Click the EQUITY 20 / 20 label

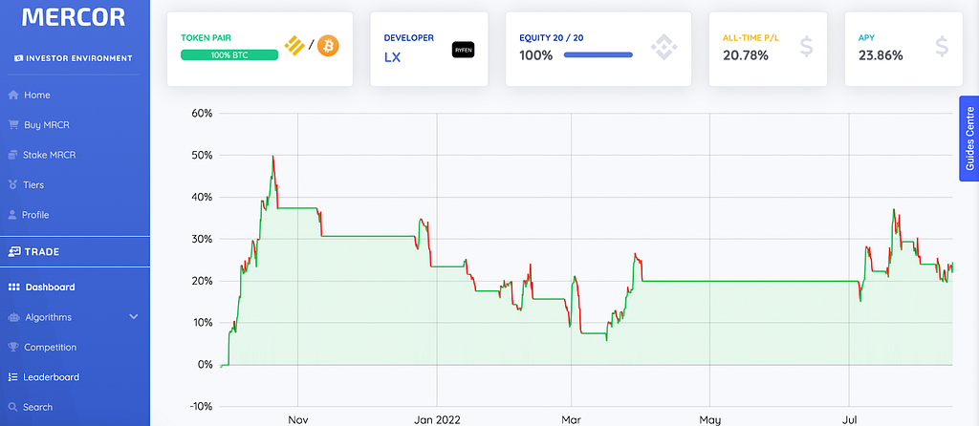click(x=554, y=37)
